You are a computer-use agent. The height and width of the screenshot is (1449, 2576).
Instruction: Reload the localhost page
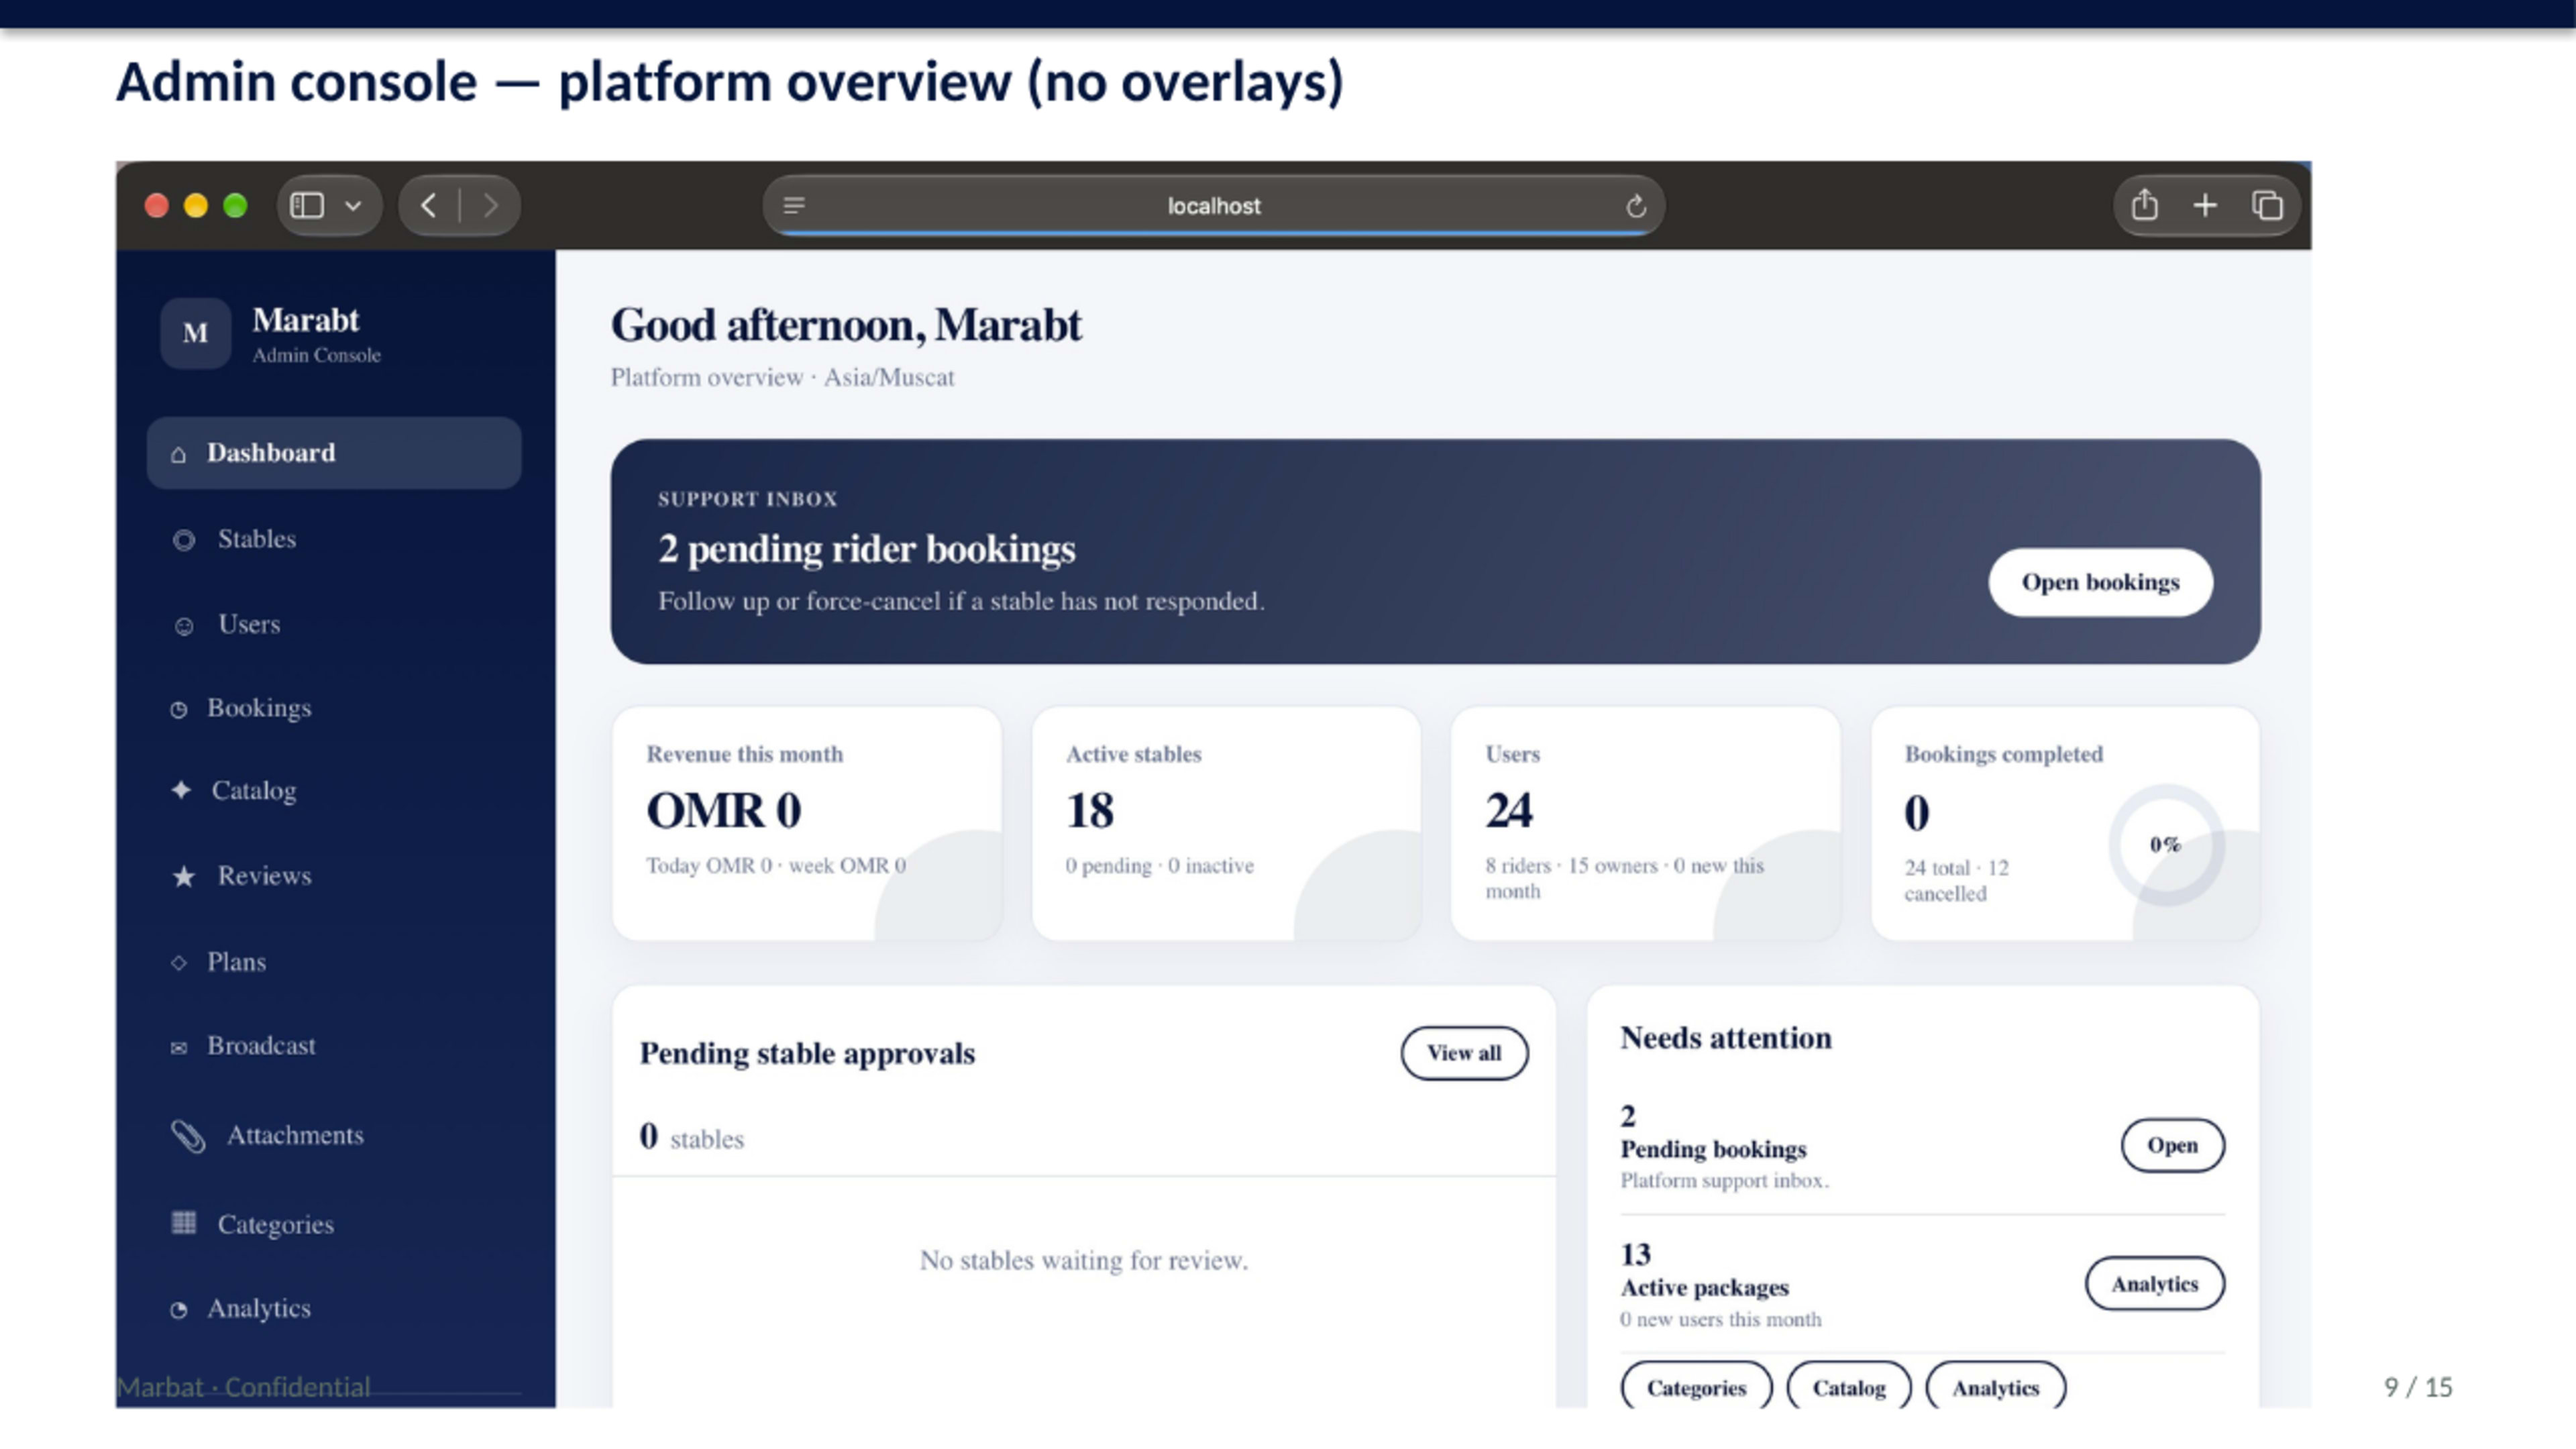[x=1635, y=205]
